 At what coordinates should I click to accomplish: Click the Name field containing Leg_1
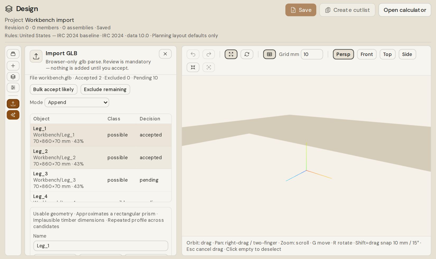(x=101, y=246)
